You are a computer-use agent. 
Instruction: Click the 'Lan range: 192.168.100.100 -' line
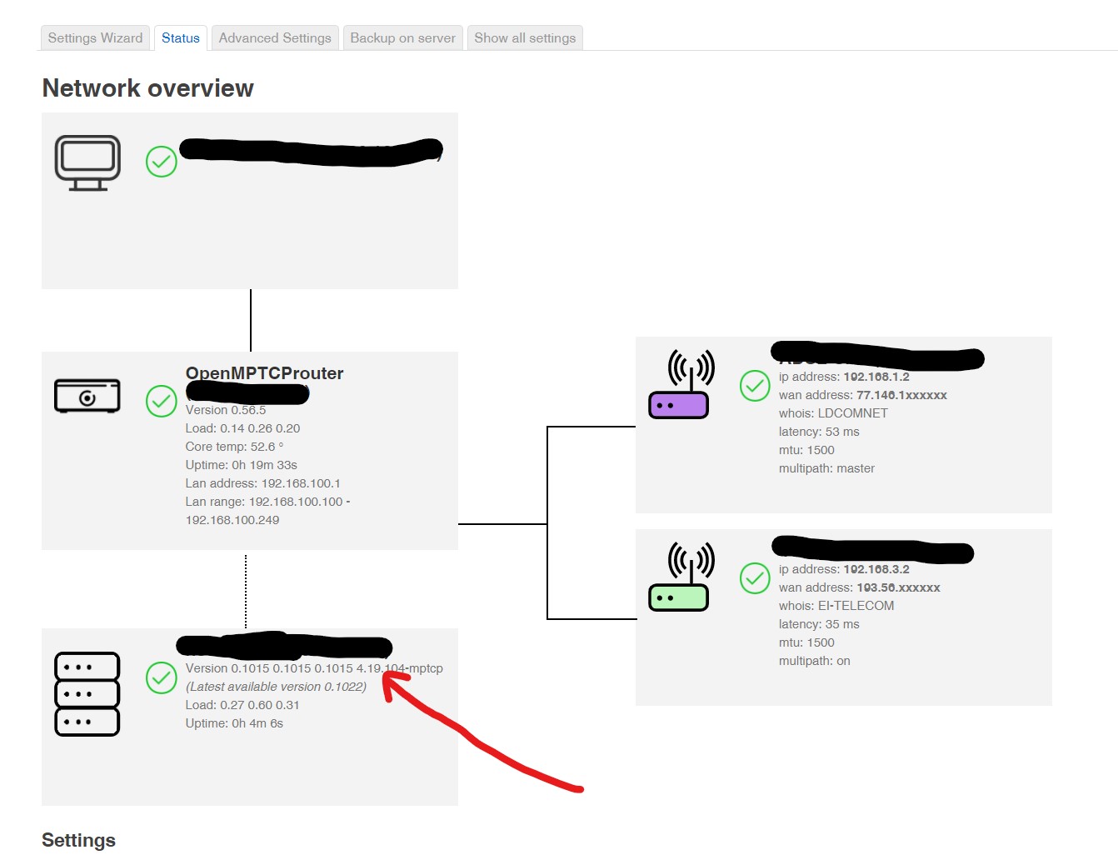[x=267, y=502]
